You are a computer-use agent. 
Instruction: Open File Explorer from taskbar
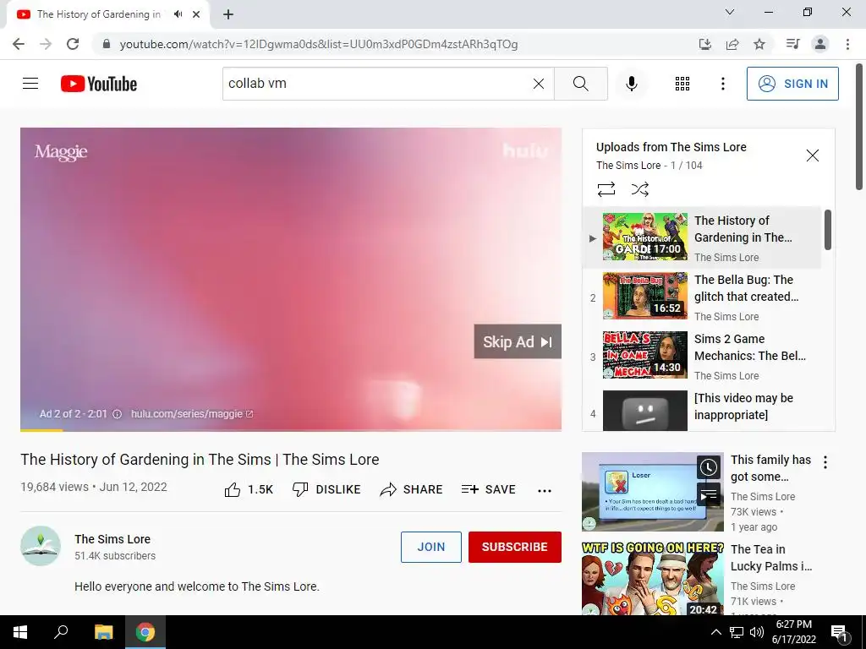click(103, 632)
